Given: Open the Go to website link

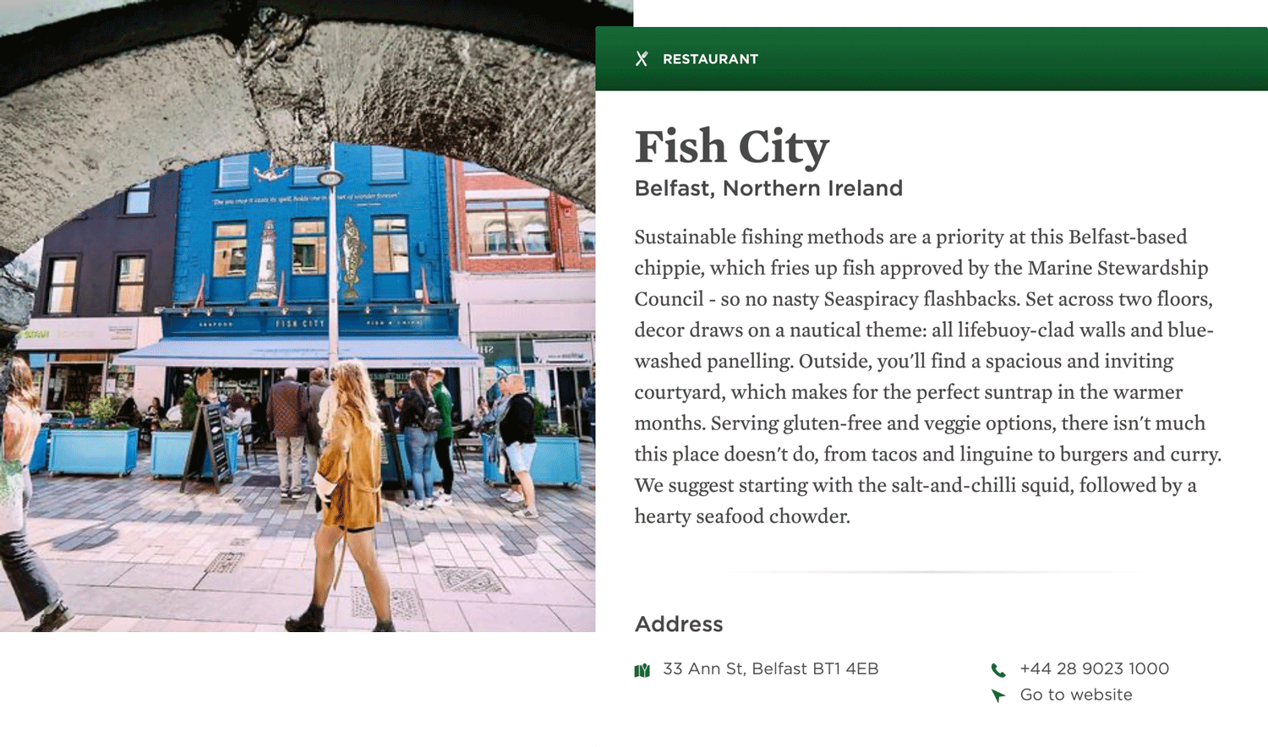Looking at the screenshot, I should coord(1076,695).
